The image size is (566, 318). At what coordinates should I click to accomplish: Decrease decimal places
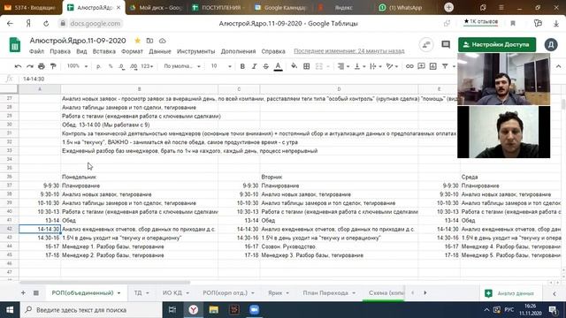click(122, 66)
